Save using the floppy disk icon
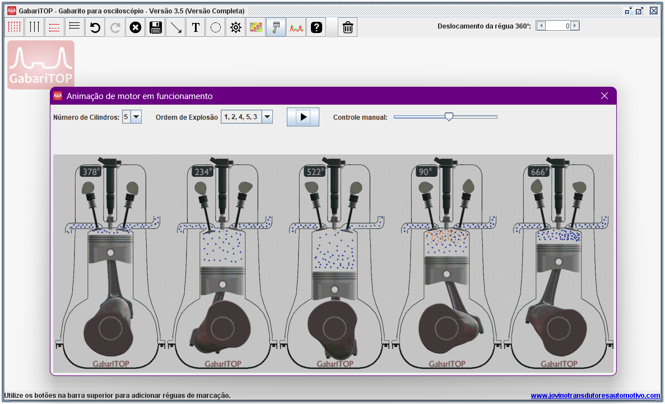 (156, 27)
